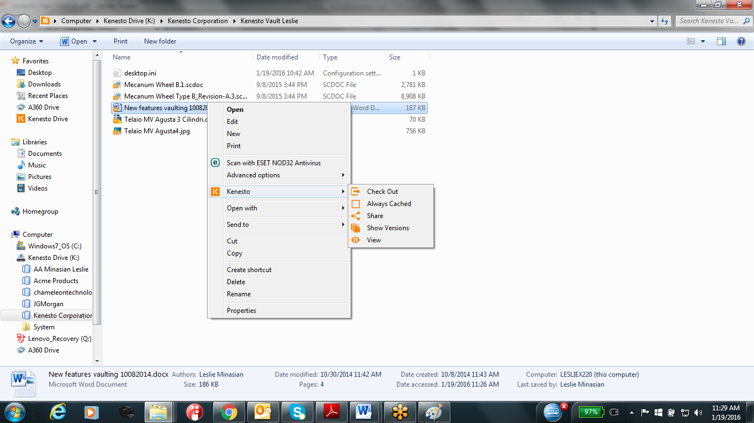This screenshot has width=754, height=423.
Task: Open Kenesto Drive in Favorites
Action: [48, 119]
